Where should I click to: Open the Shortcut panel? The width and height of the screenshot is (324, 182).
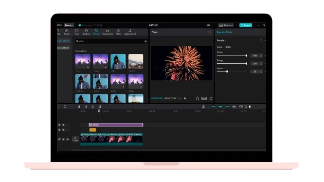click(x=226, y=25)
